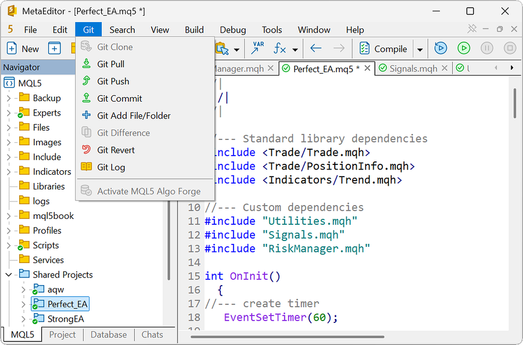Screen dimensions: 523x345
Task: Click the Git Add File/Folder plus icon
Action: pos(87,115)
